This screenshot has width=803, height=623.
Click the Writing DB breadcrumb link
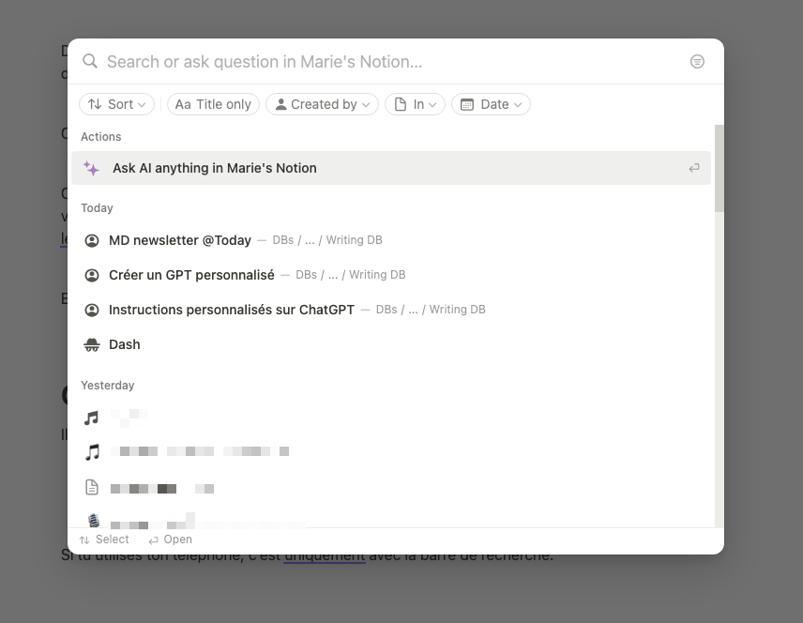(354, 239)
